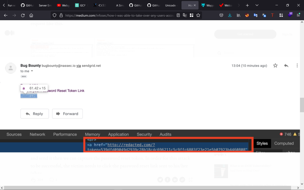Share article on Facebook

(x=167, y=180)
